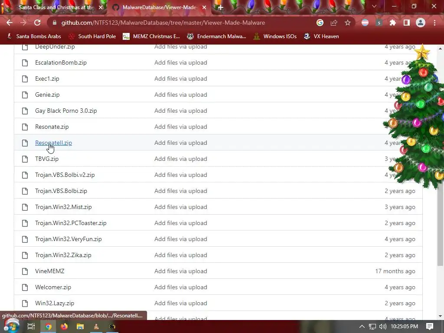Open the VX Heaven bookmark
444x333 pixels.
click(x=321, y=36)
